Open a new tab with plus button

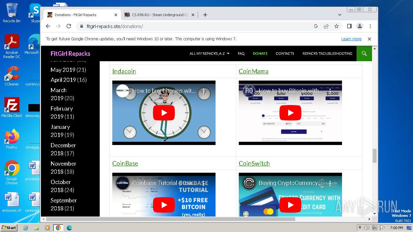[205, 15]
